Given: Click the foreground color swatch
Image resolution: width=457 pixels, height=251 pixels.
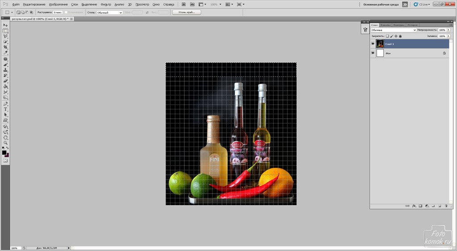Looking at the screenshot, I should (x=4, y=152).
